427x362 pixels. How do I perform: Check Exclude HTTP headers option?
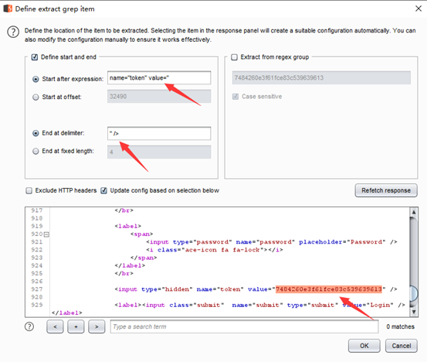click(29, 190)
